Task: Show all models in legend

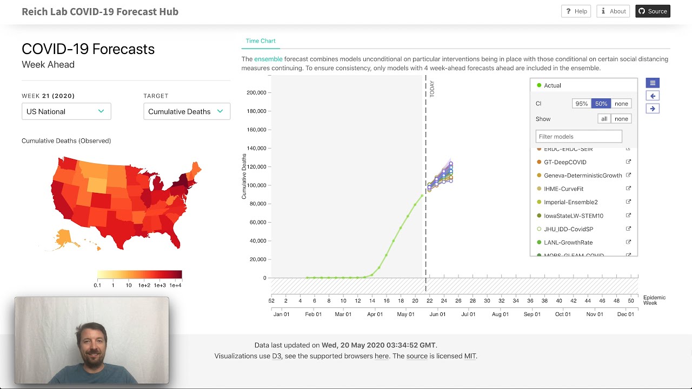Action: [x=604, y=119]
